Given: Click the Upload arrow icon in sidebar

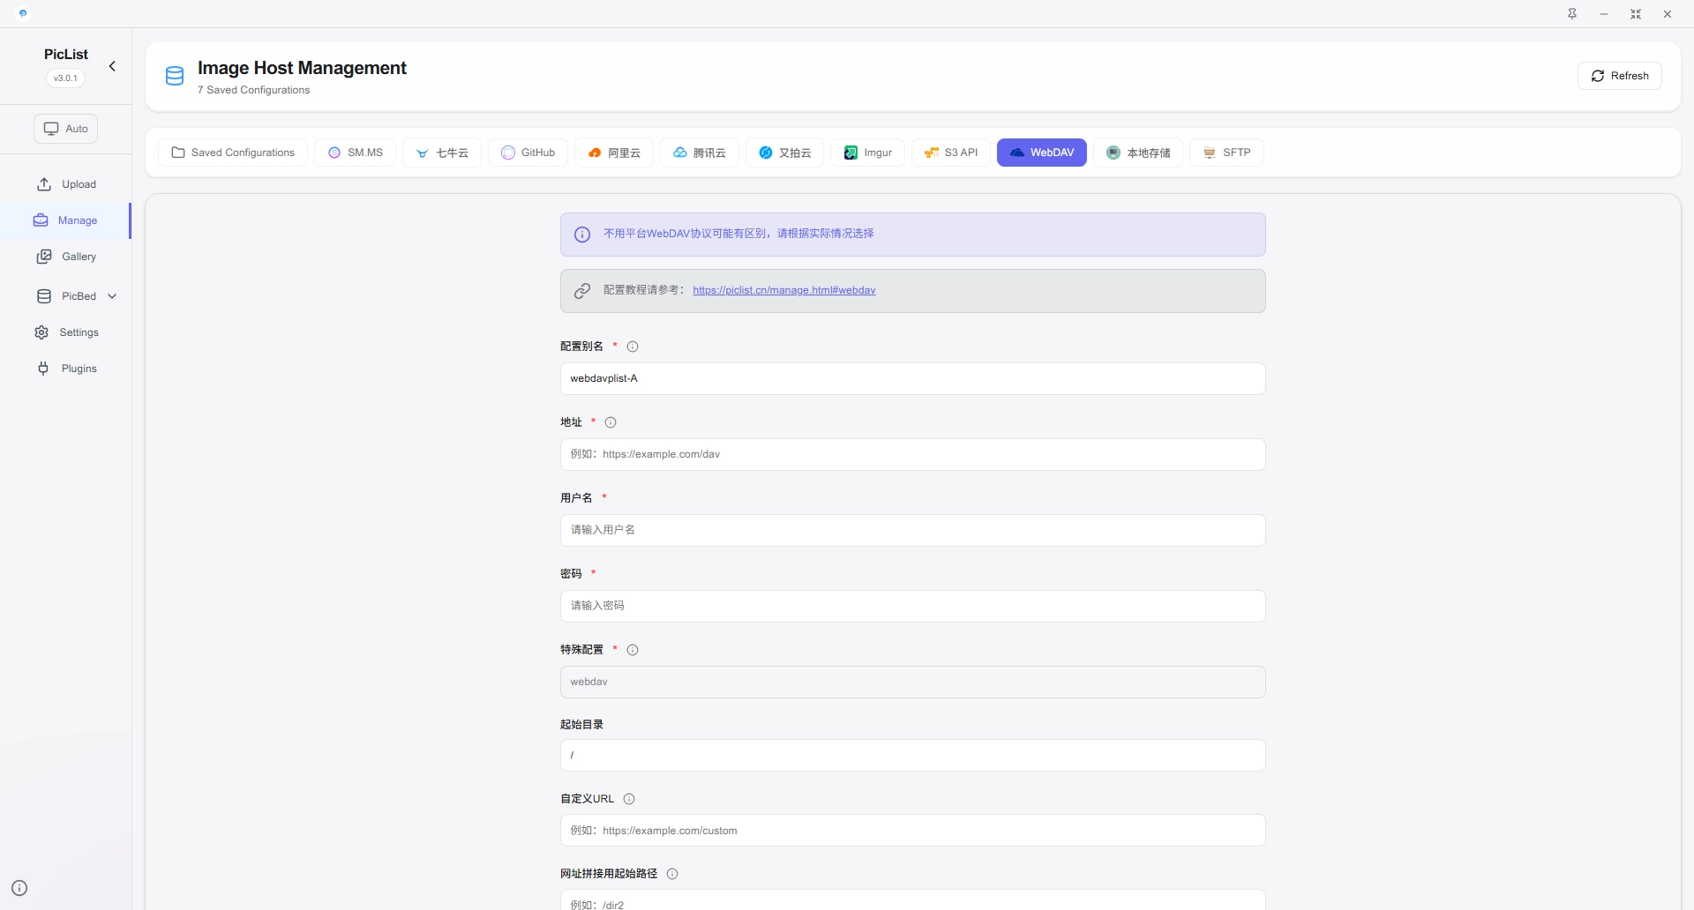Looking at the screenshot, I should (44, 184).
